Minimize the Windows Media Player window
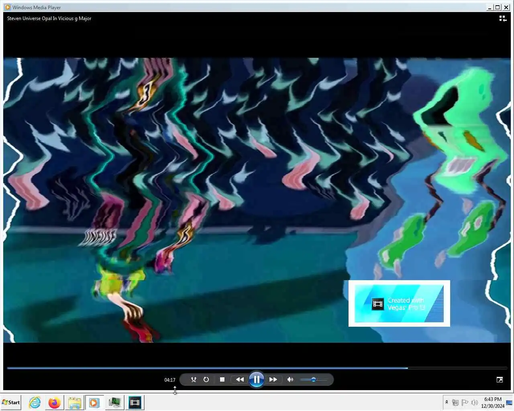The height and width of the screenshot is (411, 514). click(x=490, y=7)
